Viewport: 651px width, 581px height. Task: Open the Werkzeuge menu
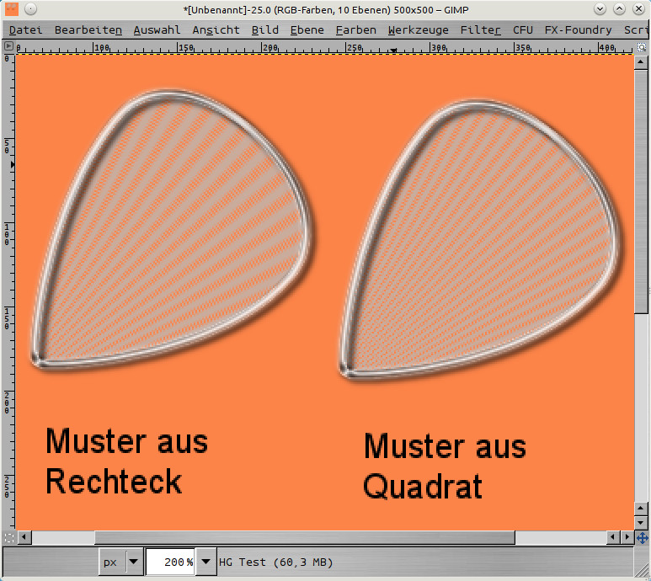pyautogui.click(x=418, y=29)
